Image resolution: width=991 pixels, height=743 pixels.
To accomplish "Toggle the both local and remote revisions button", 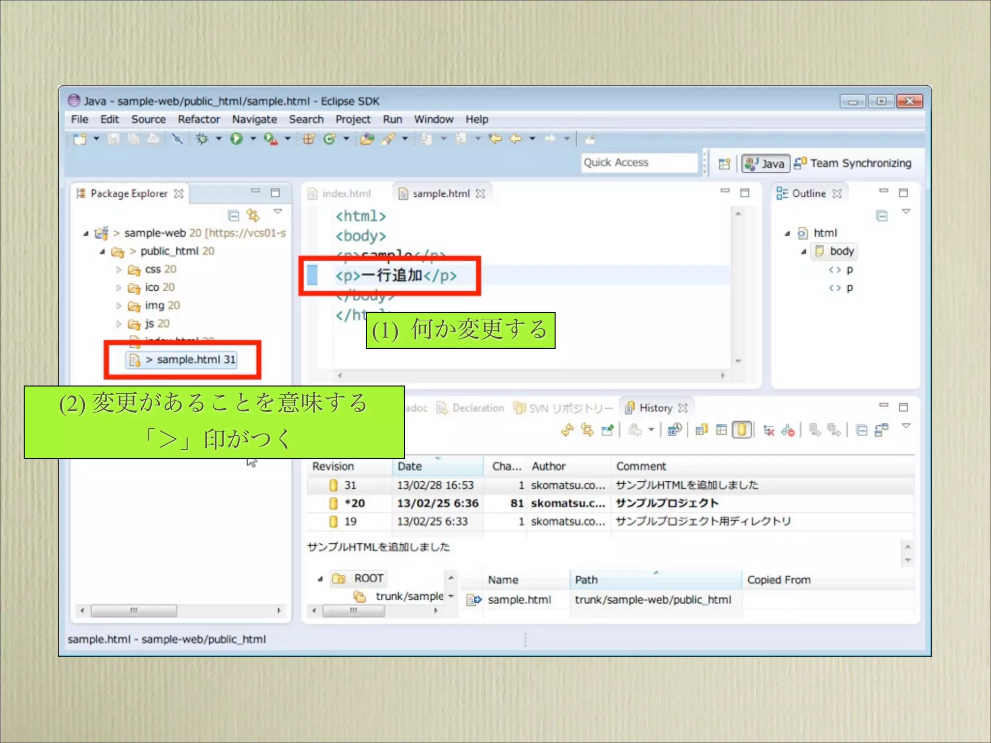I will pyautogui.click(x=701, y=430).
